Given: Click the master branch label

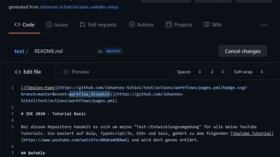Looking at the screenshot, I should pos(114,51).
